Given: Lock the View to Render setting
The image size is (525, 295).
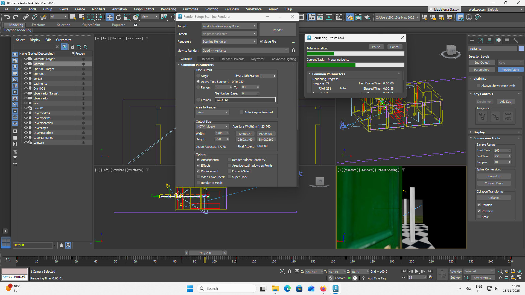Looking at the screenshot, I should coord(293,51).
